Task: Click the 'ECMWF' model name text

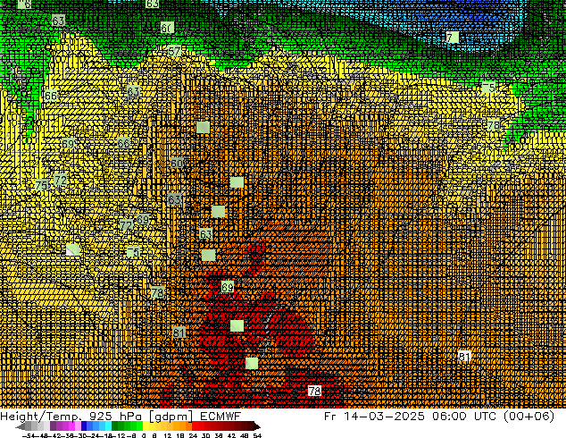Action: 221,416
